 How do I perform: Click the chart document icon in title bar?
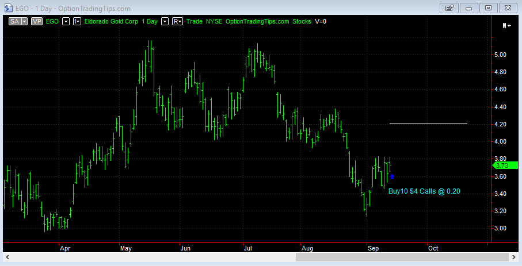pyautogui.click(x=8, y=8)
